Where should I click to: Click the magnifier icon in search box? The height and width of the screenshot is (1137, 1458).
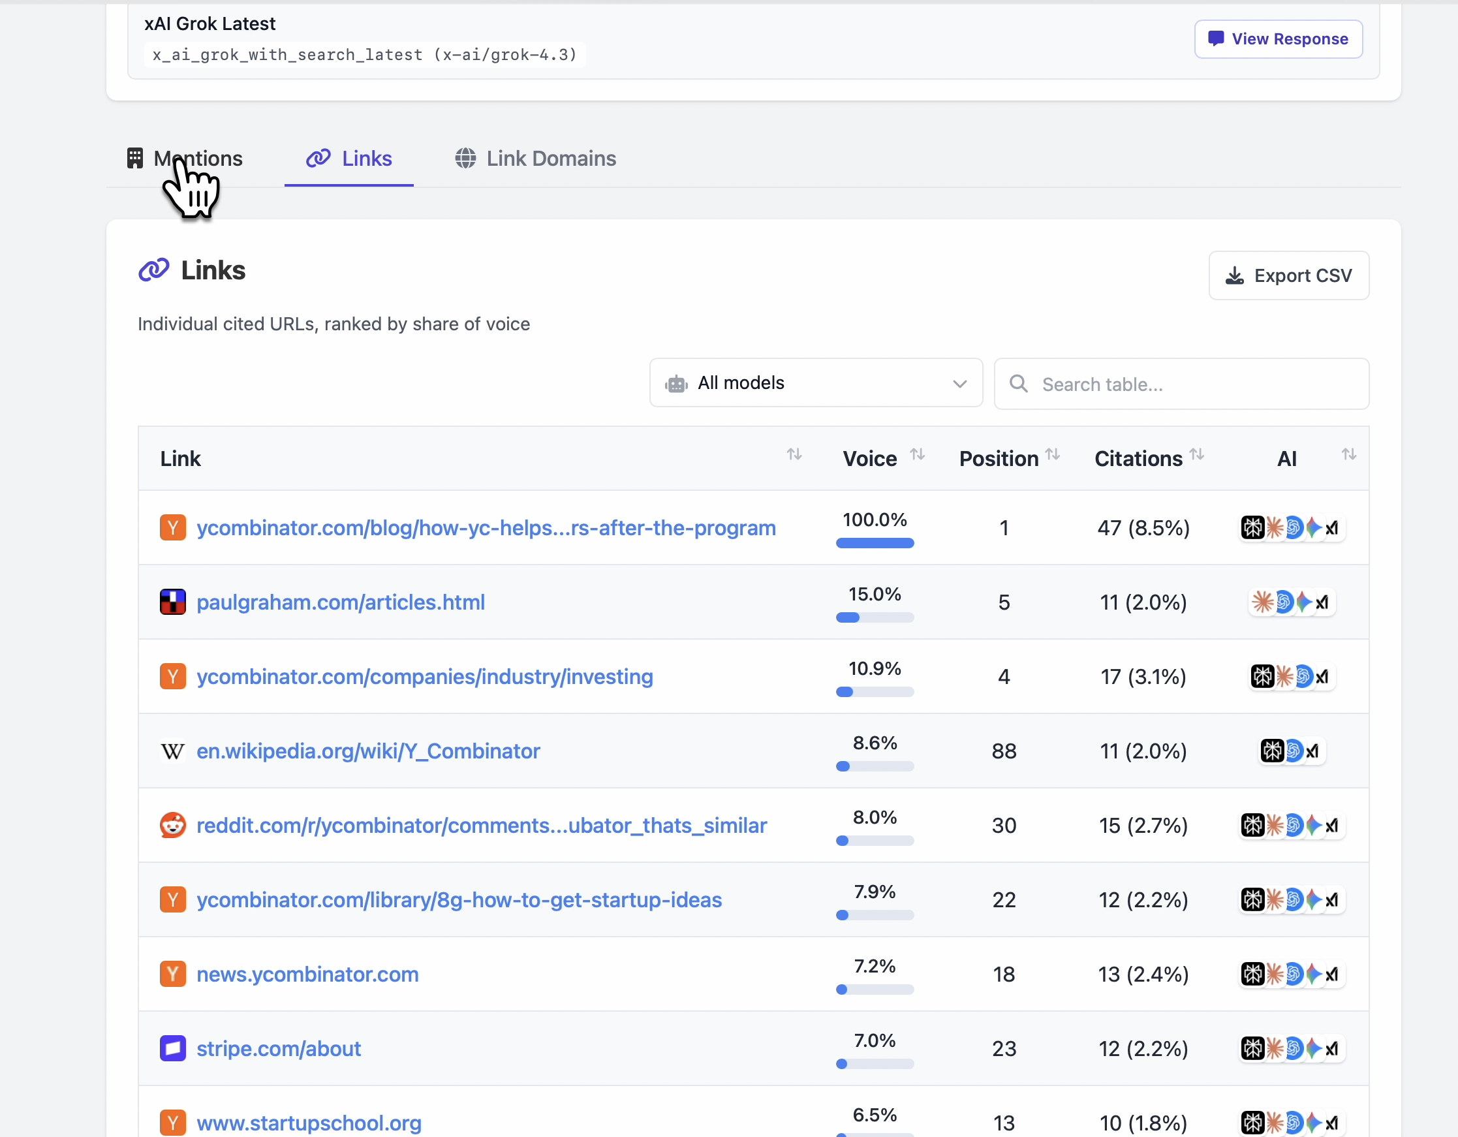click(1018, 383)
